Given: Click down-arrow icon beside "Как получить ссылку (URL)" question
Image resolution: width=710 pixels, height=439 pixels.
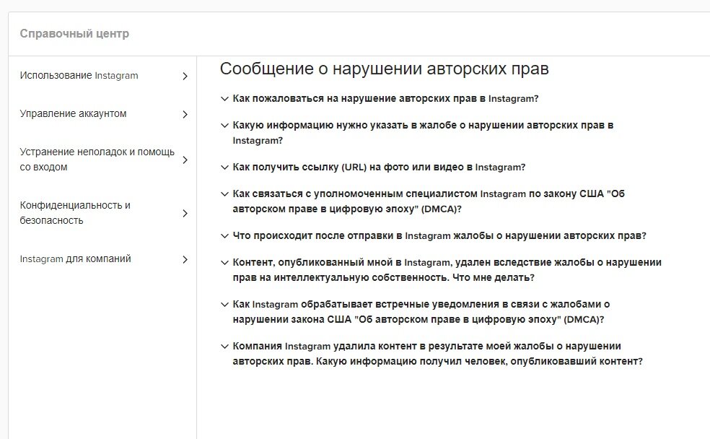Looking at the screenshot, I should tap(224, 167).
